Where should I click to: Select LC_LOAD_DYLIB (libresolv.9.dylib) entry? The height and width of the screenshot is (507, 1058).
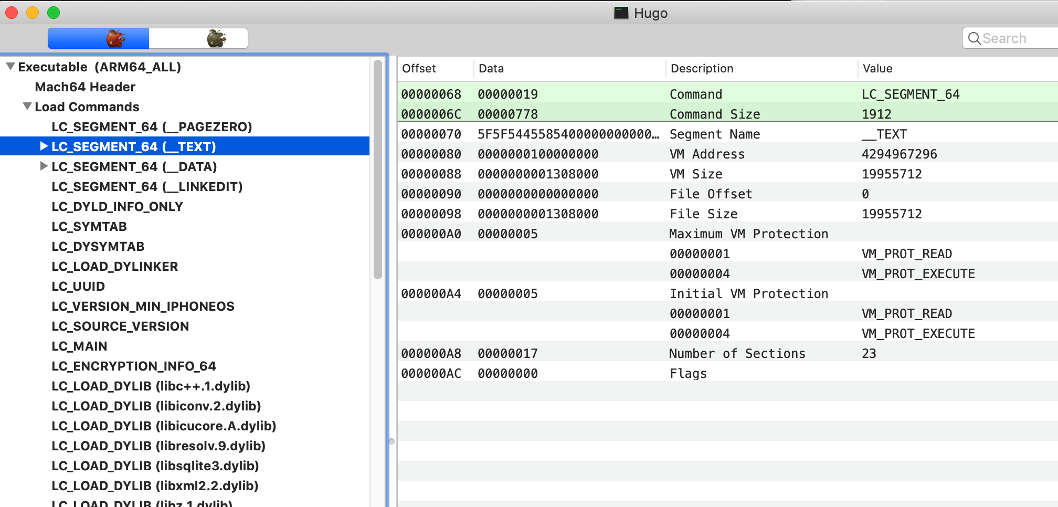(x=158, y=446)
